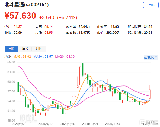Select the 60.00 y-axis price label
The image size is (160, 127).
11,82
